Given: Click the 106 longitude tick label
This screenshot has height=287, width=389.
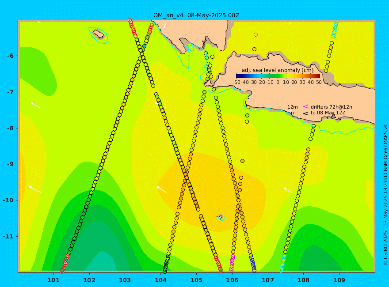Looking at the screenshot, I should [232, 280].
